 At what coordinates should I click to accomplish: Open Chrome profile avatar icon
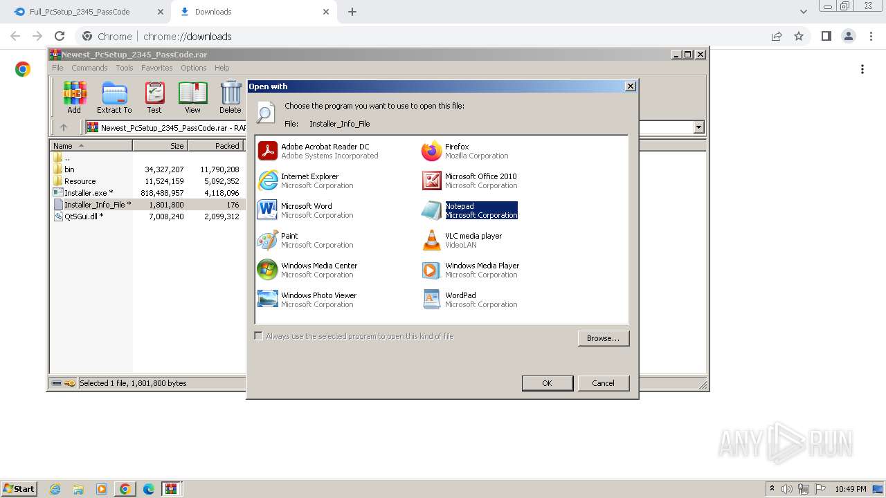pyautogui.click(x=848, y=36)
